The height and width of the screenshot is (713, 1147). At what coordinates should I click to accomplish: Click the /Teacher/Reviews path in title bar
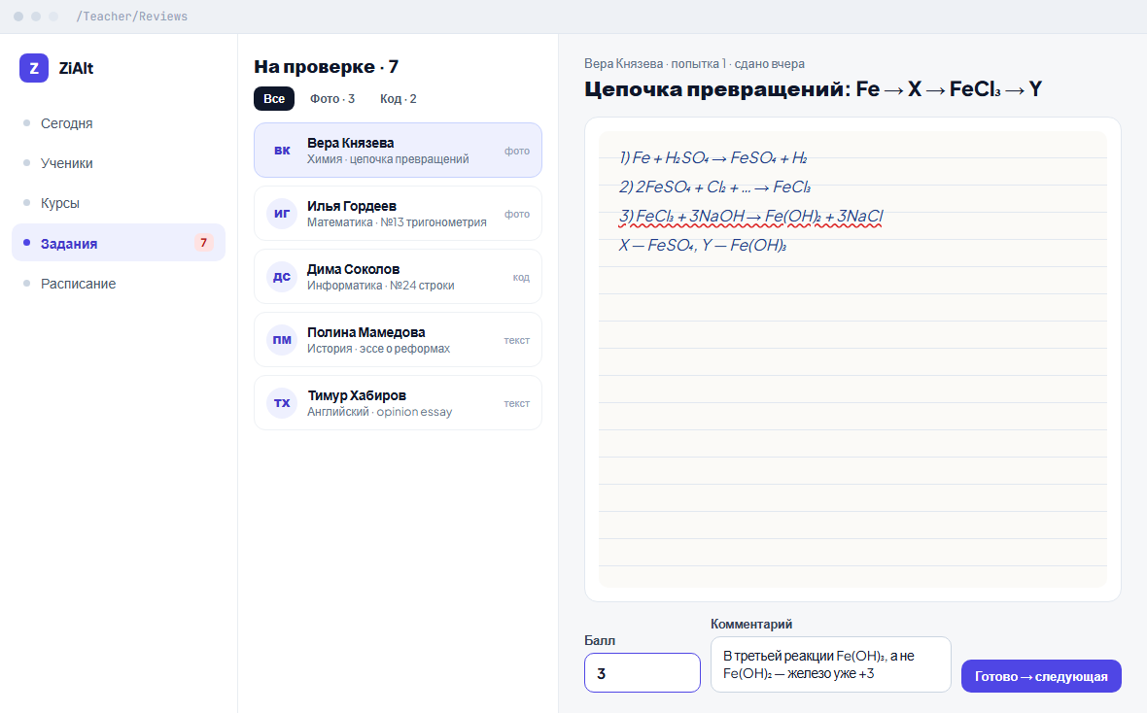[x=131, y=17]
